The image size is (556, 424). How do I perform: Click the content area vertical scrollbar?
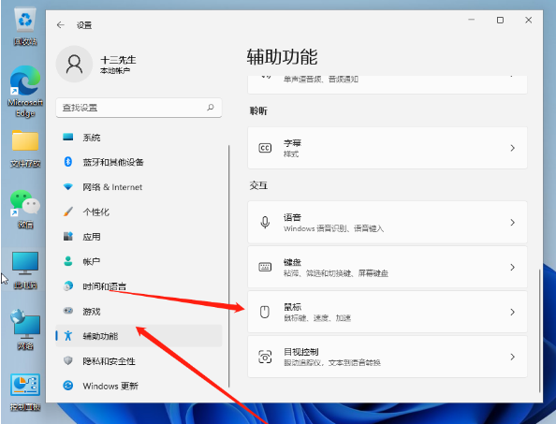coord(539,330)
